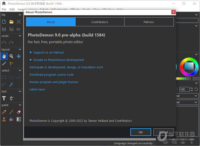Select the Move layer tool
Screen dimensions: 200x146
(x=19, y=56)
